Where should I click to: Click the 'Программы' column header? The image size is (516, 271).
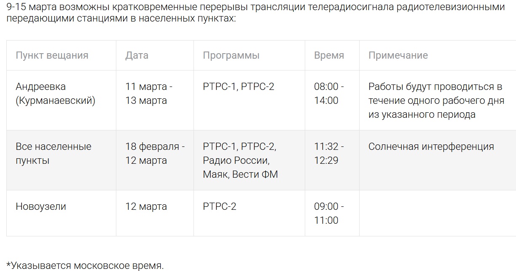coord(231,55)
